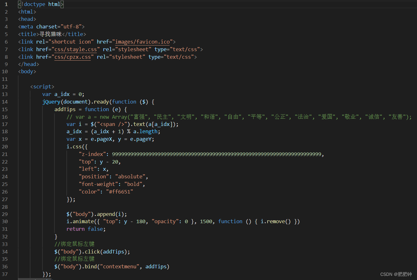
Task: Click line number 21 in the gutter
Action: tap(5, 154)
